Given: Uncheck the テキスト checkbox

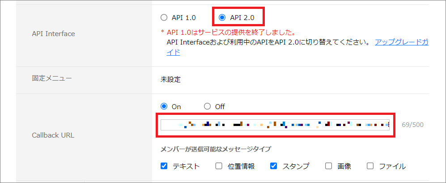Looking at the screenshot, I should 164,166.
